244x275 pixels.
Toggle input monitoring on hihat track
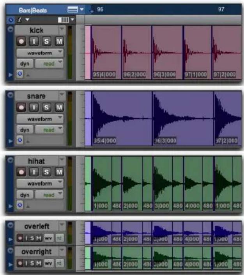[x=34, y=172]
